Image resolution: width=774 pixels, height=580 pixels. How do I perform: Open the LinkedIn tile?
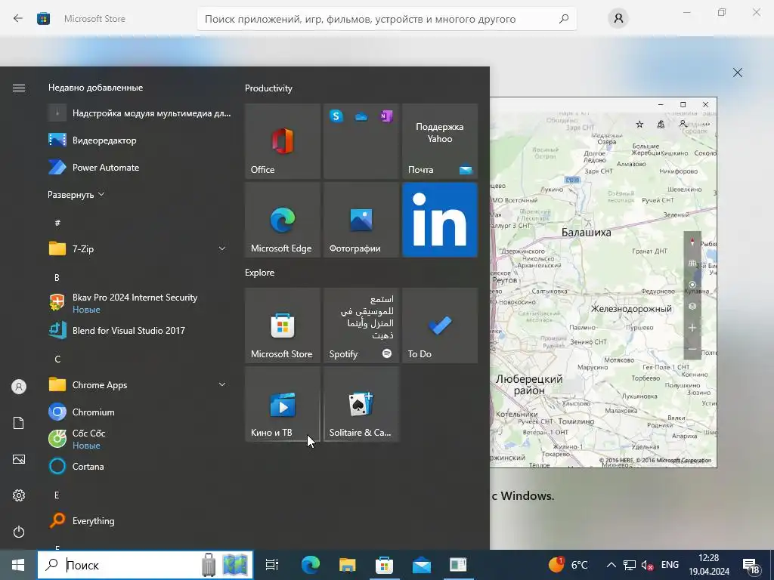440,220
